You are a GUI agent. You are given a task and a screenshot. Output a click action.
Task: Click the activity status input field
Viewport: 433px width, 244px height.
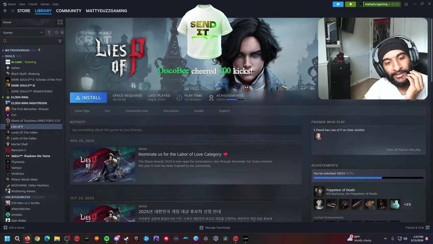186,130
